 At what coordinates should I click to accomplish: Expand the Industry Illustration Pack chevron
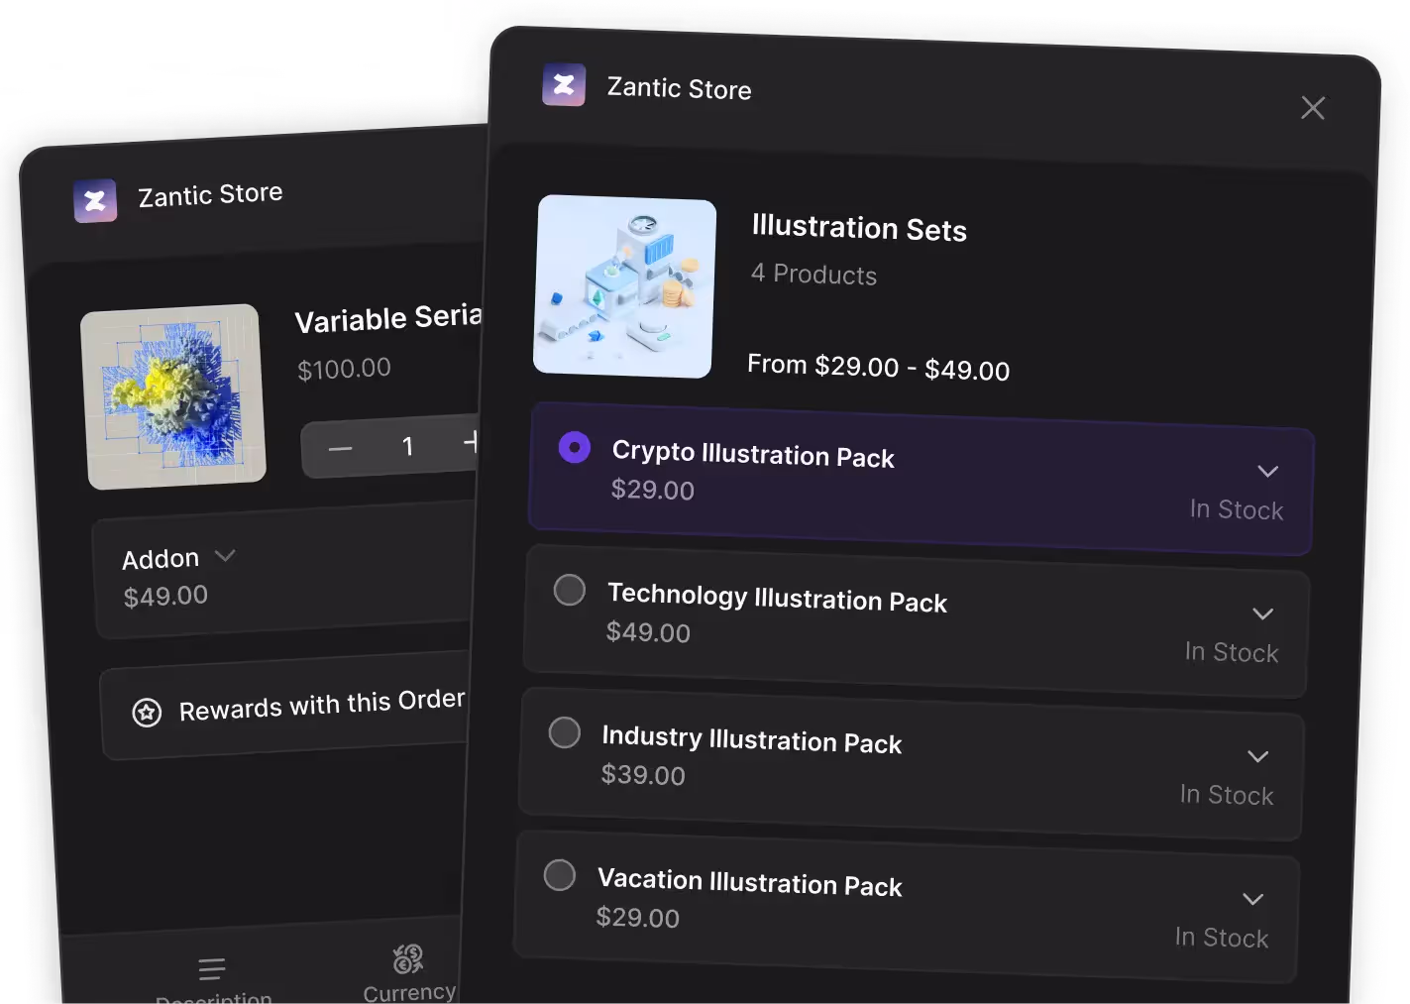[1258, 756]
